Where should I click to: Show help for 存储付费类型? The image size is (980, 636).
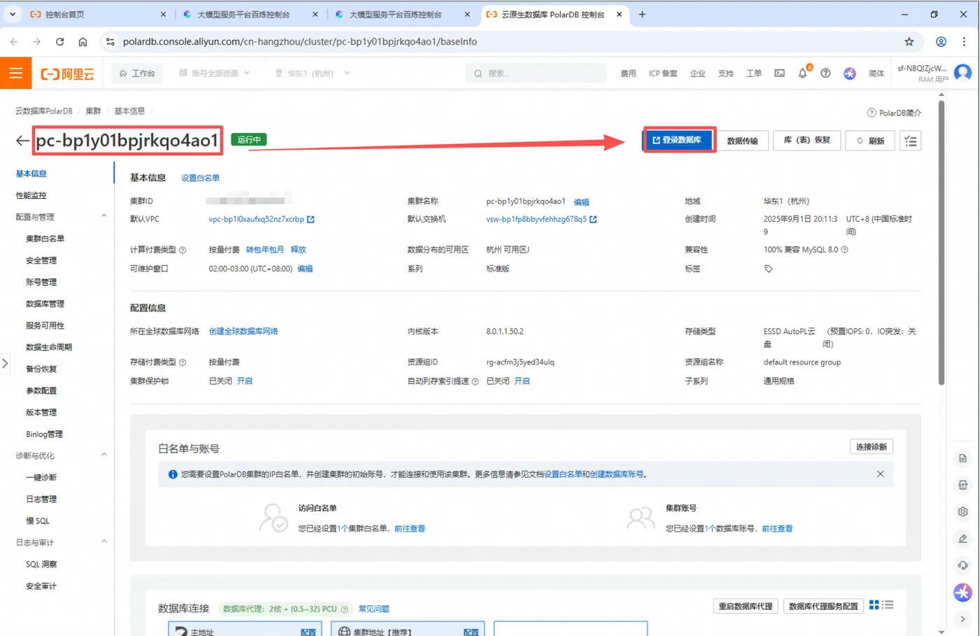coord(183,362)
